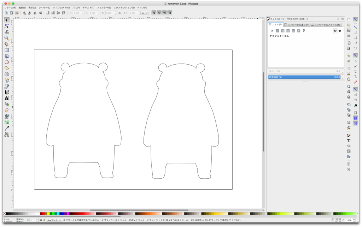Open レイヤー(L) menu
The width and height of the screenshot is (362, 227).
44,8
